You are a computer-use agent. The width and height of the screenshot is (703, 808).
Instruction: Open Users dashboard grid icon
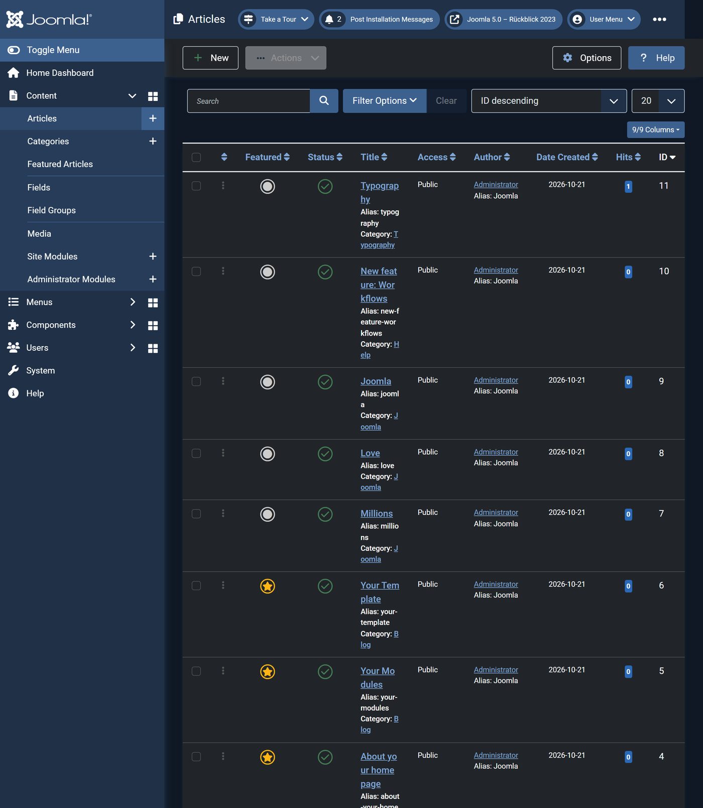[x=153, y=348]
